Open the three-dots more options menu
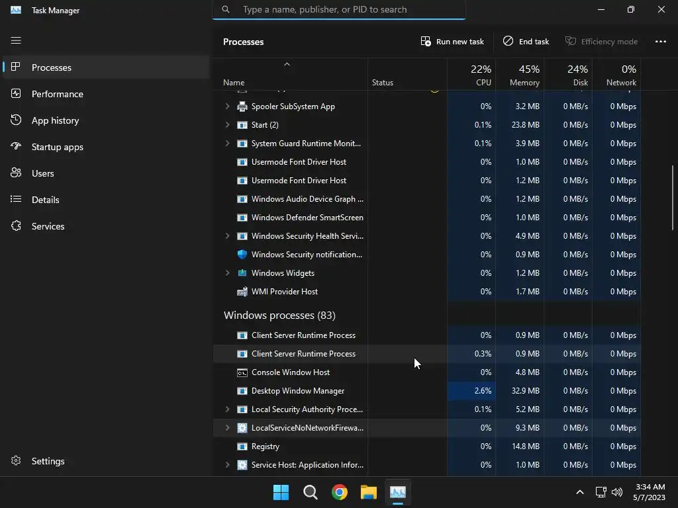Image resolution: width=678 pixels, height=508 pixels. [x=660, y=42]
